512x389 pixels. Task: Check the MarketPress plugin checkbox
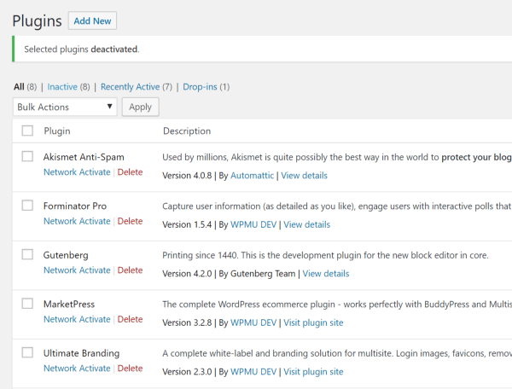tap(27, 304)
